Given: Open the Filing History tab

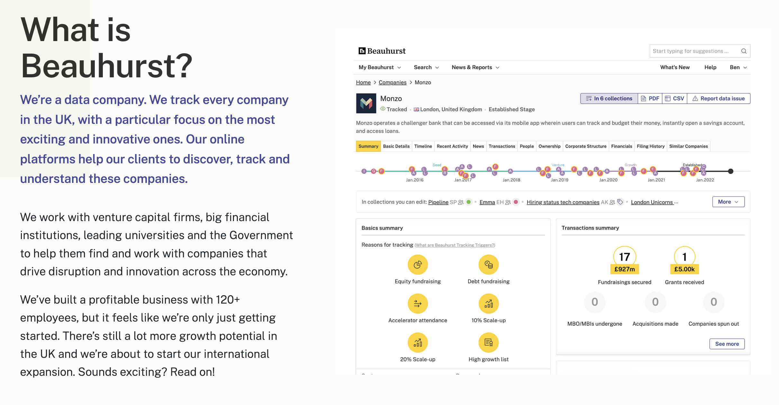Looking at the screenshot, I should 650,146.
